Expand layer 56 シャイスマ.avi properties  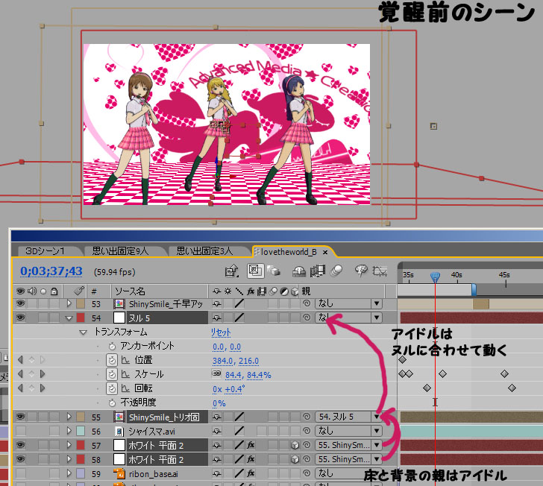pyautogui.click(x=69, y=431)
